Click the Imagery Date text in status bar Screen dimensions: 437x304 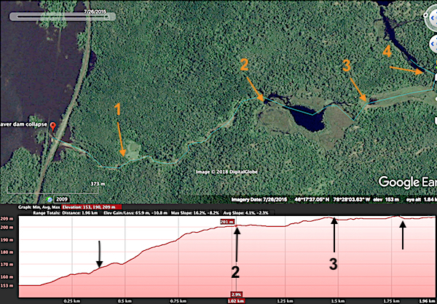coord(252,198)
